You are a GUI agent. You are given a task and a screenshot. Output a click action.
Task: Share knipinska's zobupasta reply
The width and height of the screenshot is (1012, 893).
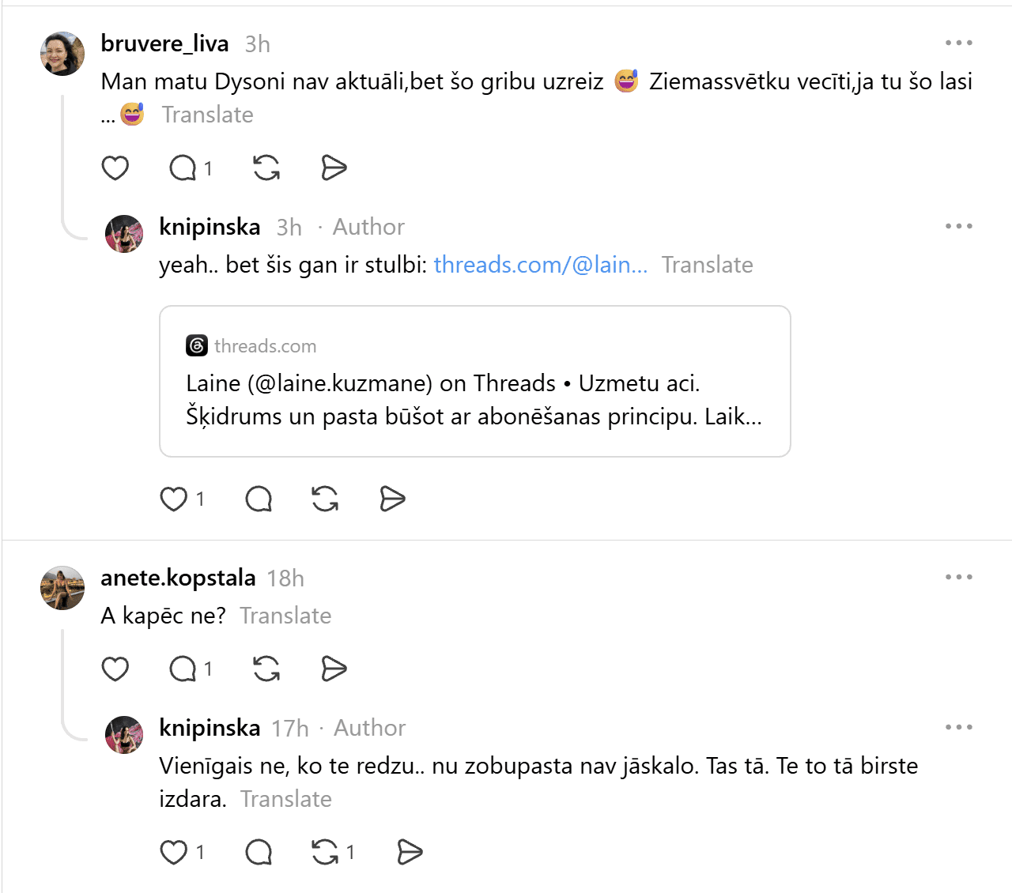[x=410, y=853]
